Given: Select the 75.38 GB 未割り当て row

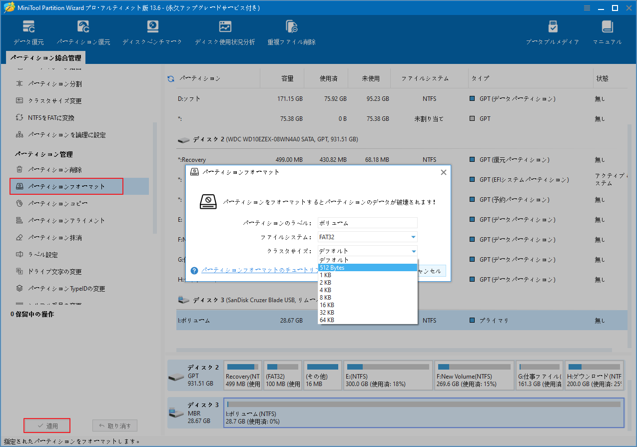Looking at the screenshot, I should coord(402,119).
